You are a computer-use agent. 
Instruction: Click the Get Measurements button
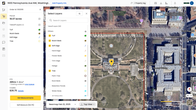[x=25, y=98]
